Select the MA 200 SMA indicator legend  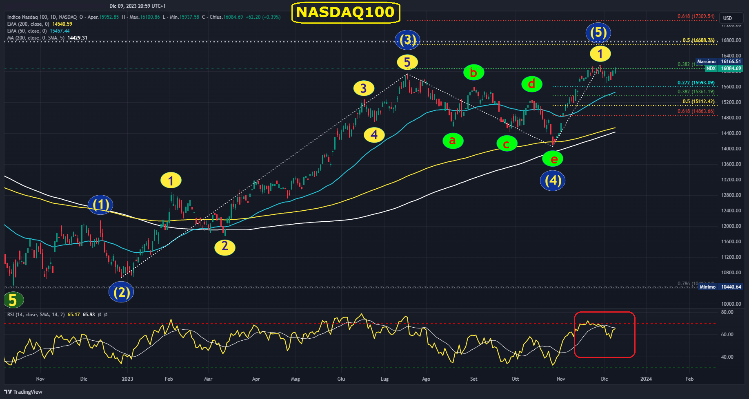coord(47,38)
